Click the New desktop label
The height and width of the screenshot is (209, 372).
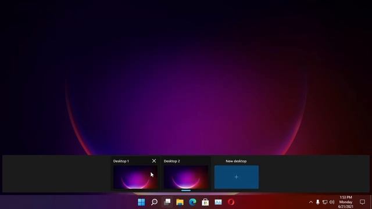(236, 161)
